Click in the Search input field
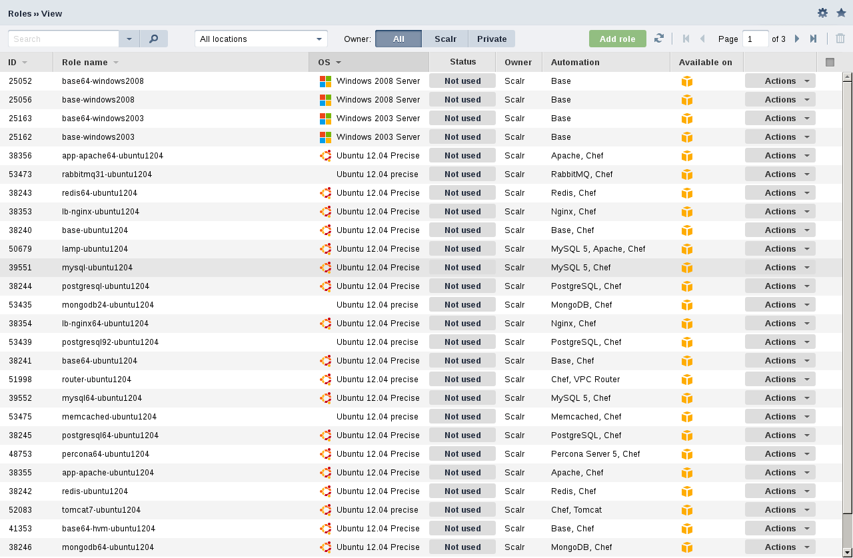853x558 pixels. click(63, 39)
